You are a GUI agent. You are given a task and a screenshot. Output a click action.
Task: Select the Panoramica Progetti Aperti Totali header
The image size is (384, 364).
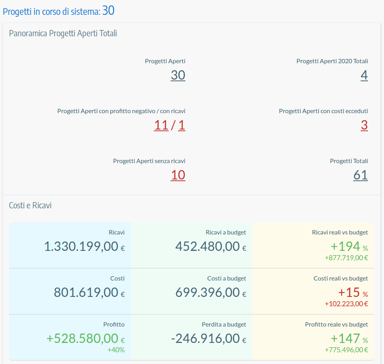(63, 34)
